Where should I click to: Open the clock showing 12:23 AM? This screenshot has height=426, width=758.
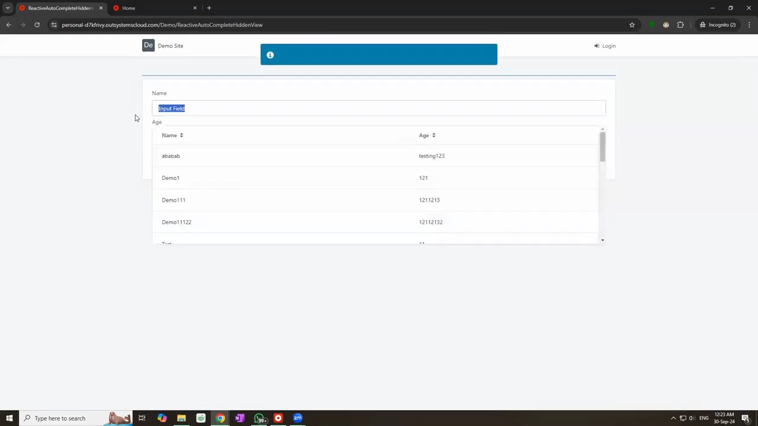[x=725, y=418]
